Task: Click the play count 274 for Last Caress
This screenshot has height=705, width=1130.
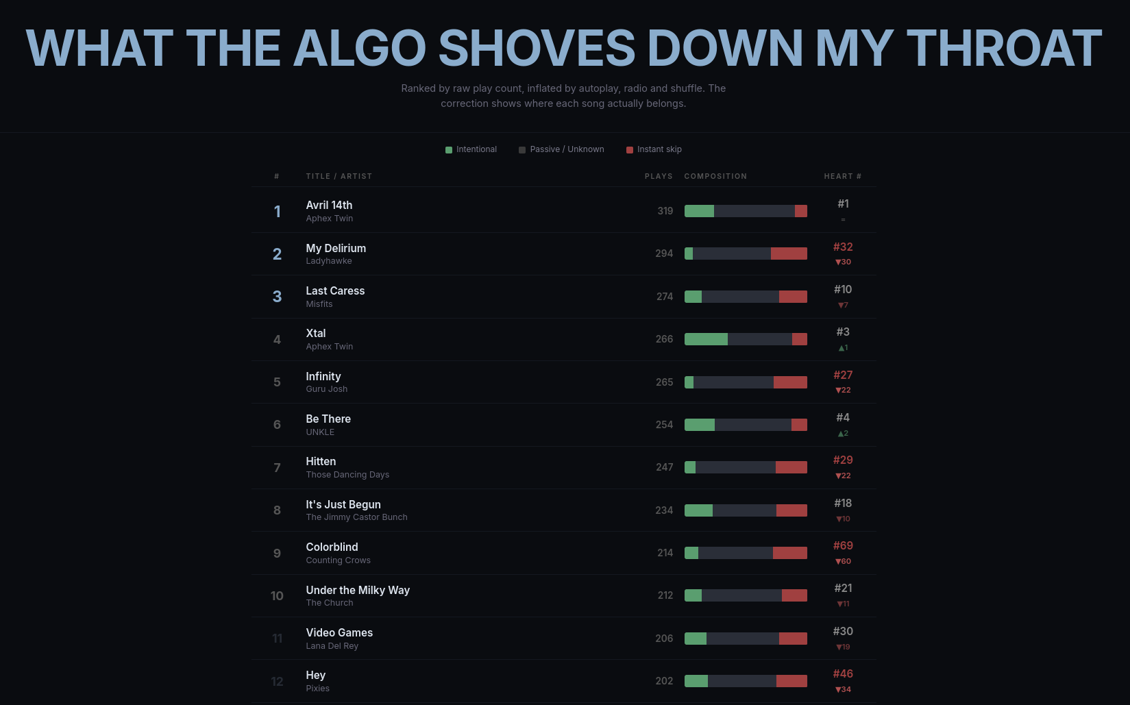Action: pyautogui.click(x=665, y=297)
